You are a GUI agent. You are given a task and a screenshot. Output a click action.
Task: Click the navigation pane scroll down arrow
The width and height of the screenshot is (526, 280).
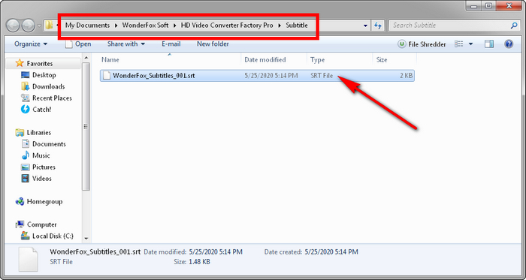coord(86,239)
